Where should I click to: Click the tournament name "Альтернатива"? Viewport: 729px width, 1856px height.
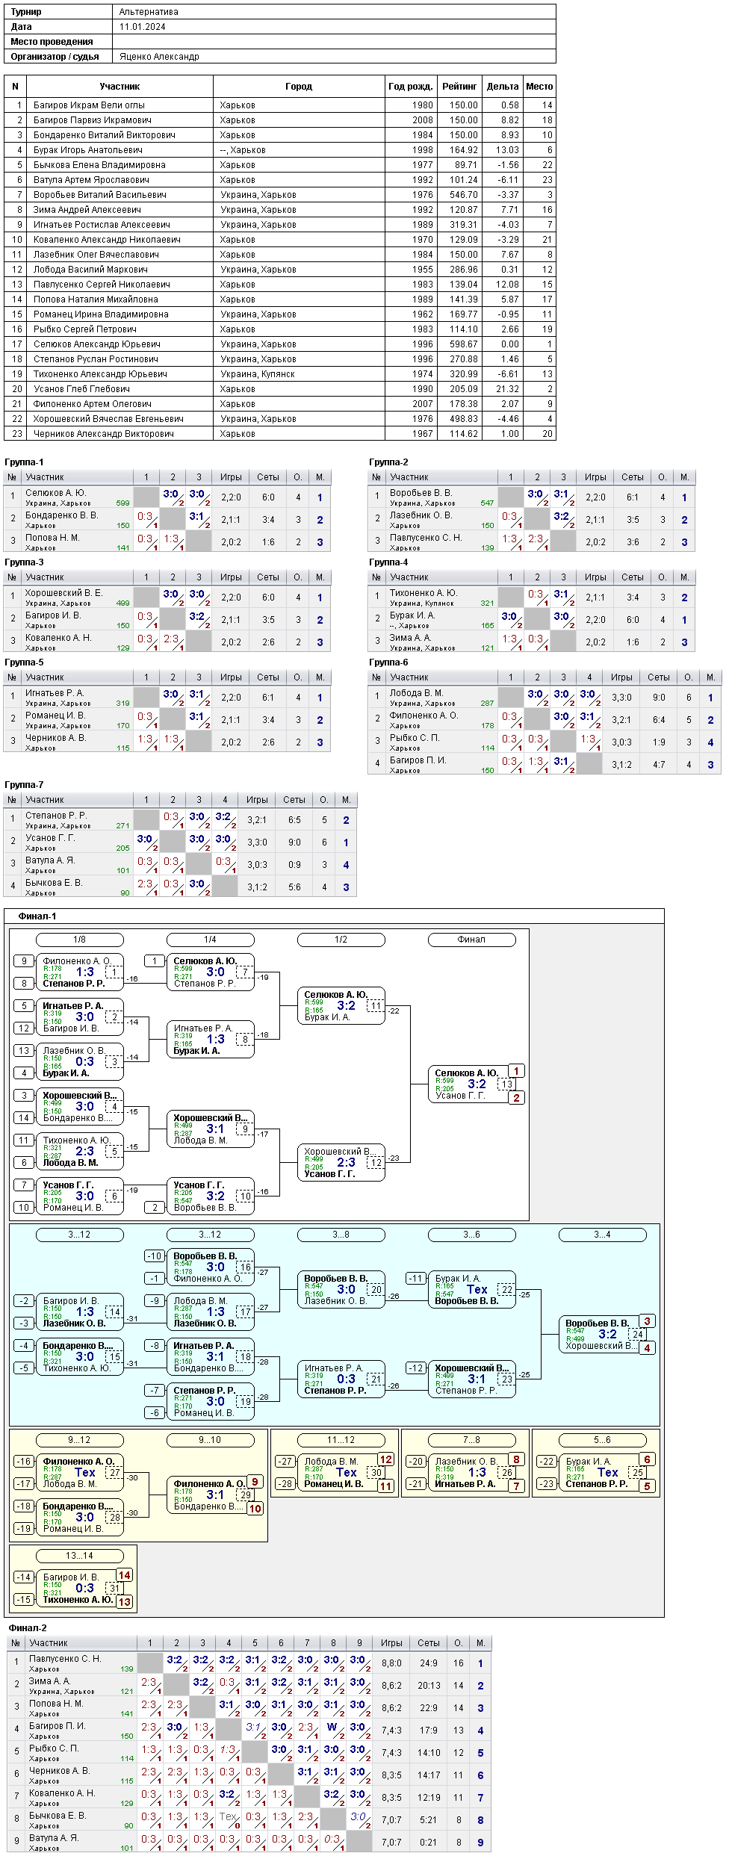tap(149, 12)
